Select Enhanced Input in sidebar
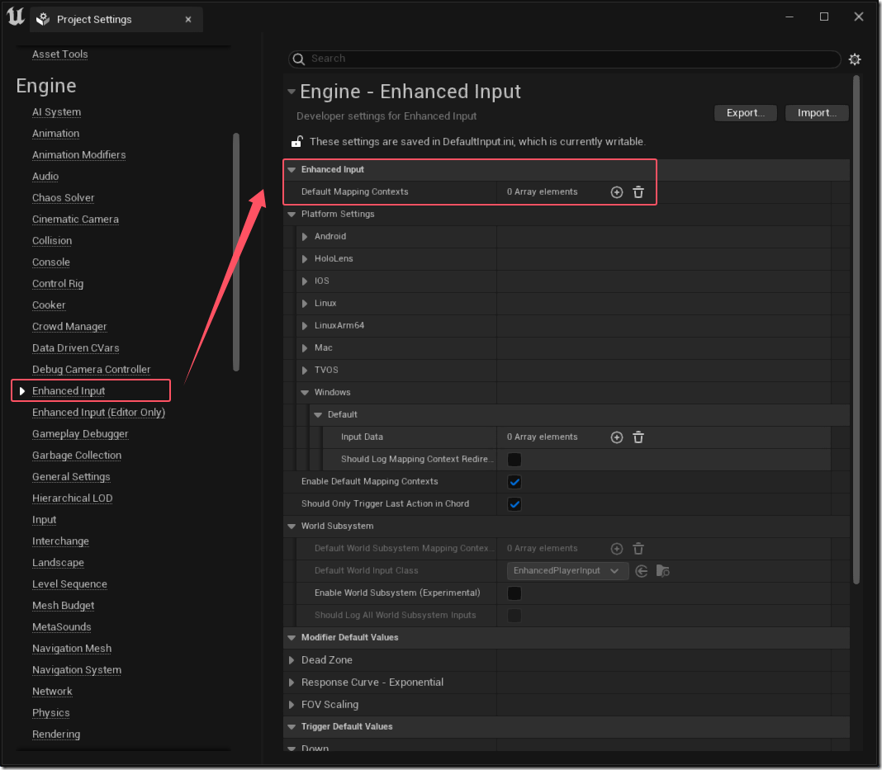 68,390
